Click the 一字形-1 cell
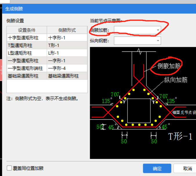The image size is (196, 176). [x=67, y=60]
